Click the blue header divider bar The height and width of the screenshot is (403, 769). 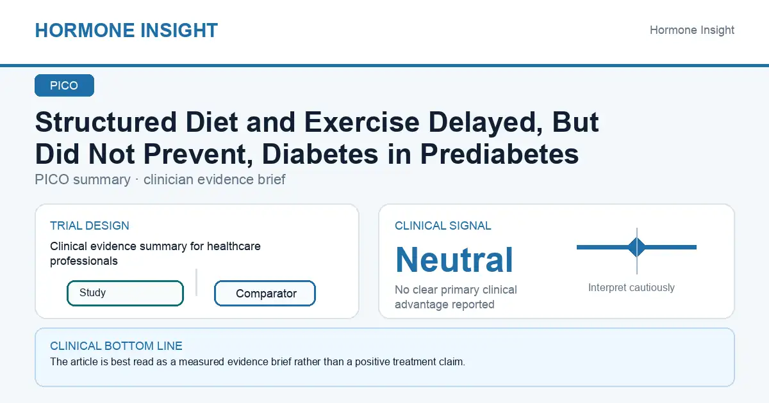(384, 65)
